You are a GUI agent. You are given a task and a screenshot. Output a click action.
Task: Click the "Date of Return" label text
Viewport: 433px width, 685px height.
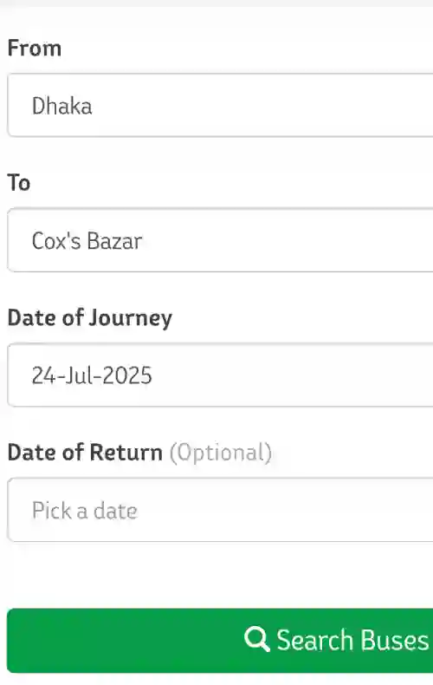(85, 453)
